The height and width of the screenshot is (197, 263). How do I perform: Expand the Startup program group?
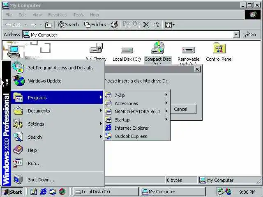tap(137, 120)
